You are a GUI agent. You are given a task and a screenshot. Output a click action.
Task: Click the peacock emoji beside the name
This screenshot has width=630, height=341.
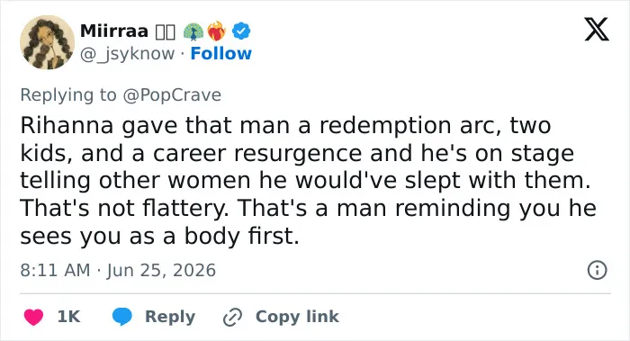point(193,31)
